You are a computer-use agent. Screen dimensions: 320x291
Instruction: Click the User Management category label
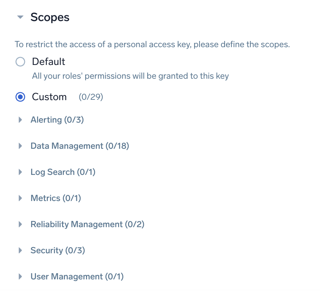77,276
